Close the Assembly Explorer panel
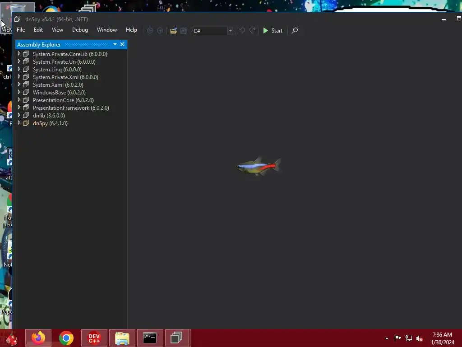 click(122, 44)
